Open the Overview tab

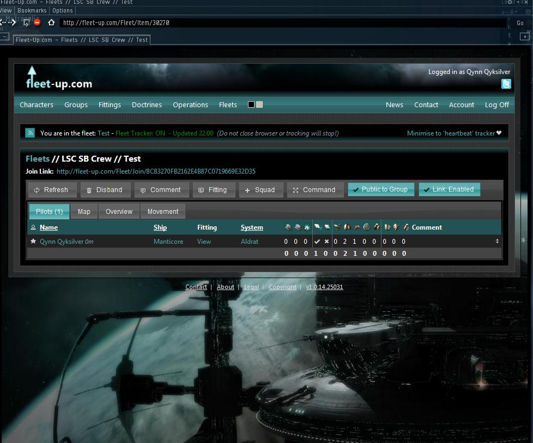(119, 212)
